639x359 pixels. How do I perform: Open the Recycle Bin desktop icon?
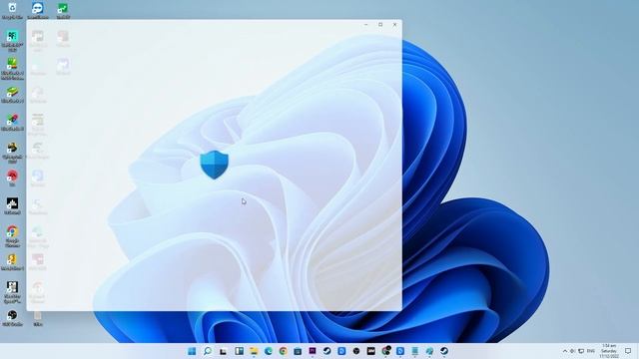tap(12, 10)
